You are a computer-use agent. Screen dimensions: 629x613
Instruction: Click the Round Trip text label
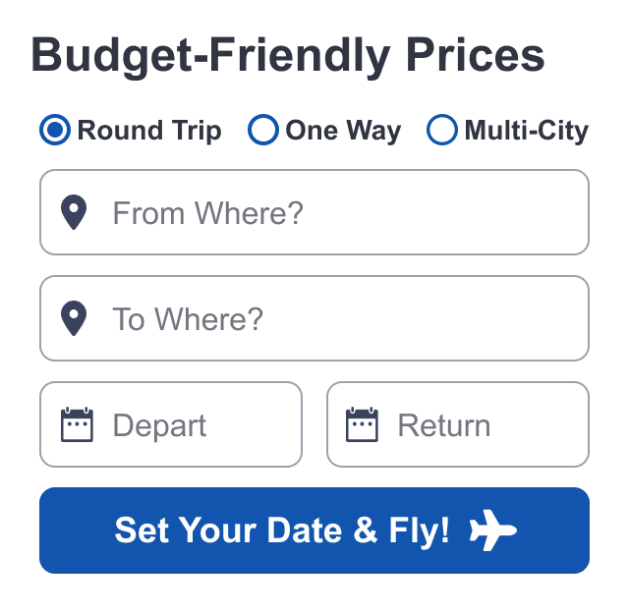point(149,131)
